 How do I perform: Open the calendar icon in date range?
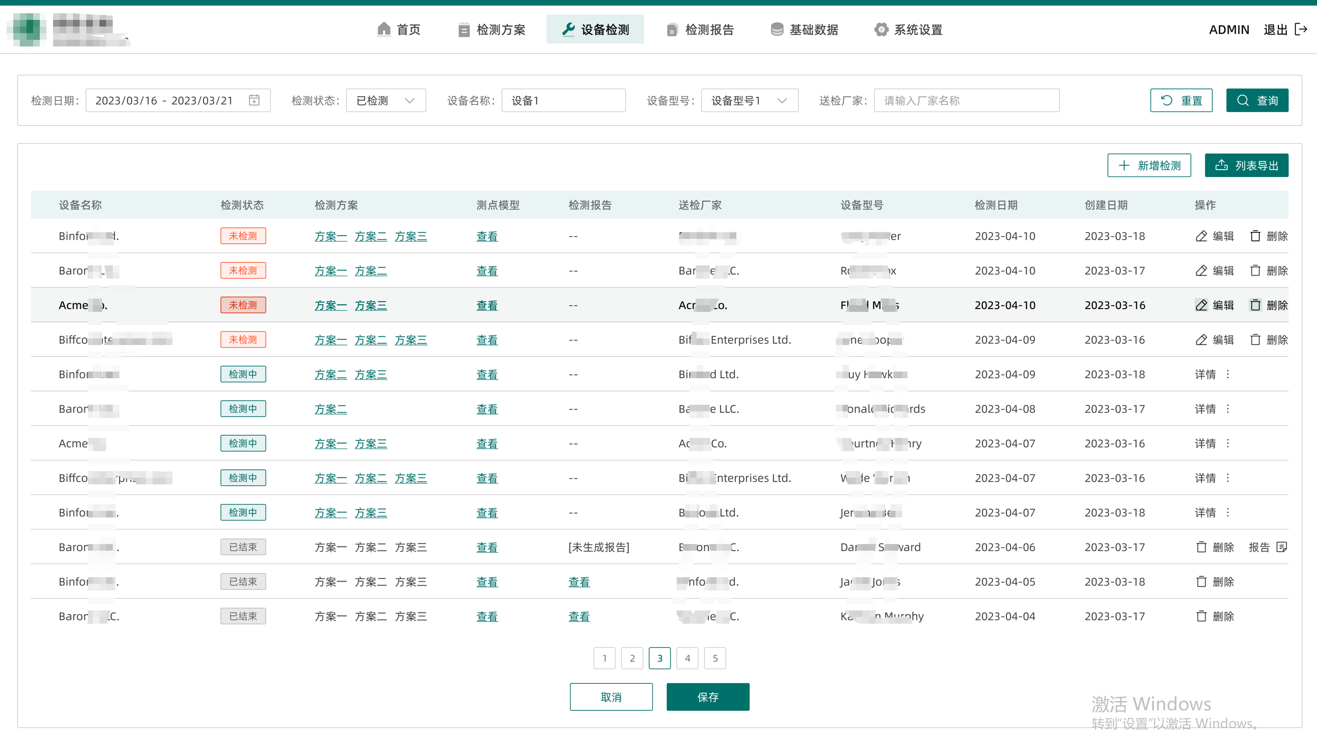pos(254,100)
